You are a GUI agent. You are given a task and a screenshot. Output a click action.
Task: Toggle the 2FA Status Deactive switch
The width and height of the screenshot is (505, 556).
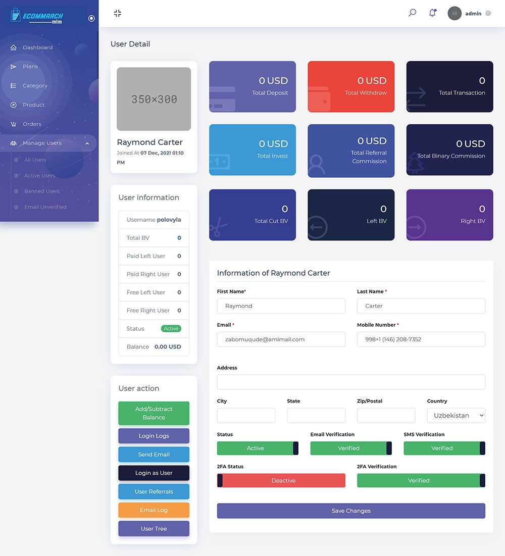coord(281,481)
